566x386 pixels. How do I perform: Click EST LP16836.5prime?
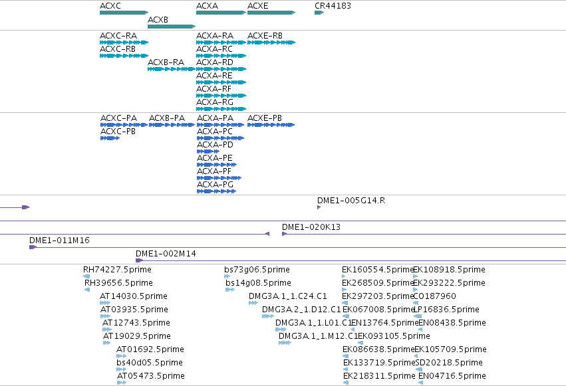coord(418,317)
